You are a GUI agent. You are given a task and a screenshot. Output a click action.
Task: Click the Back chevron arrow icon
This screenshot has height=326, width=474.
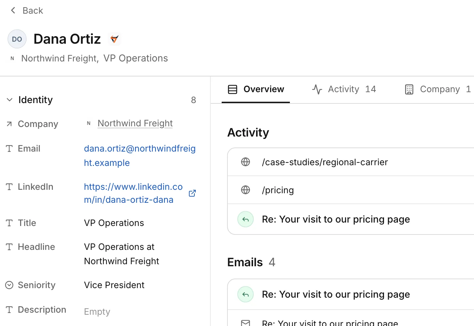13,11
